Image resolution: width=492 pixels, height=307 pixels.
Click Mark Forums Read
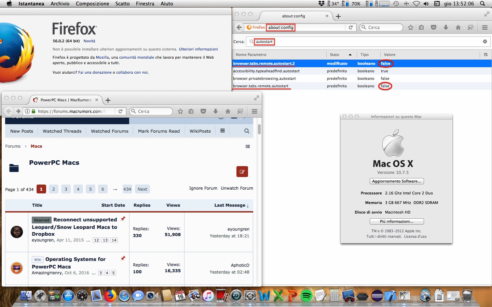coord(159,131)
